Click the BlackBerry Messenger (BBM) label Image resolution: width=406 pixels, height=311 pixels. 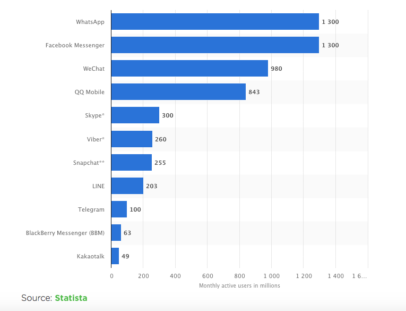click(65, 233)
